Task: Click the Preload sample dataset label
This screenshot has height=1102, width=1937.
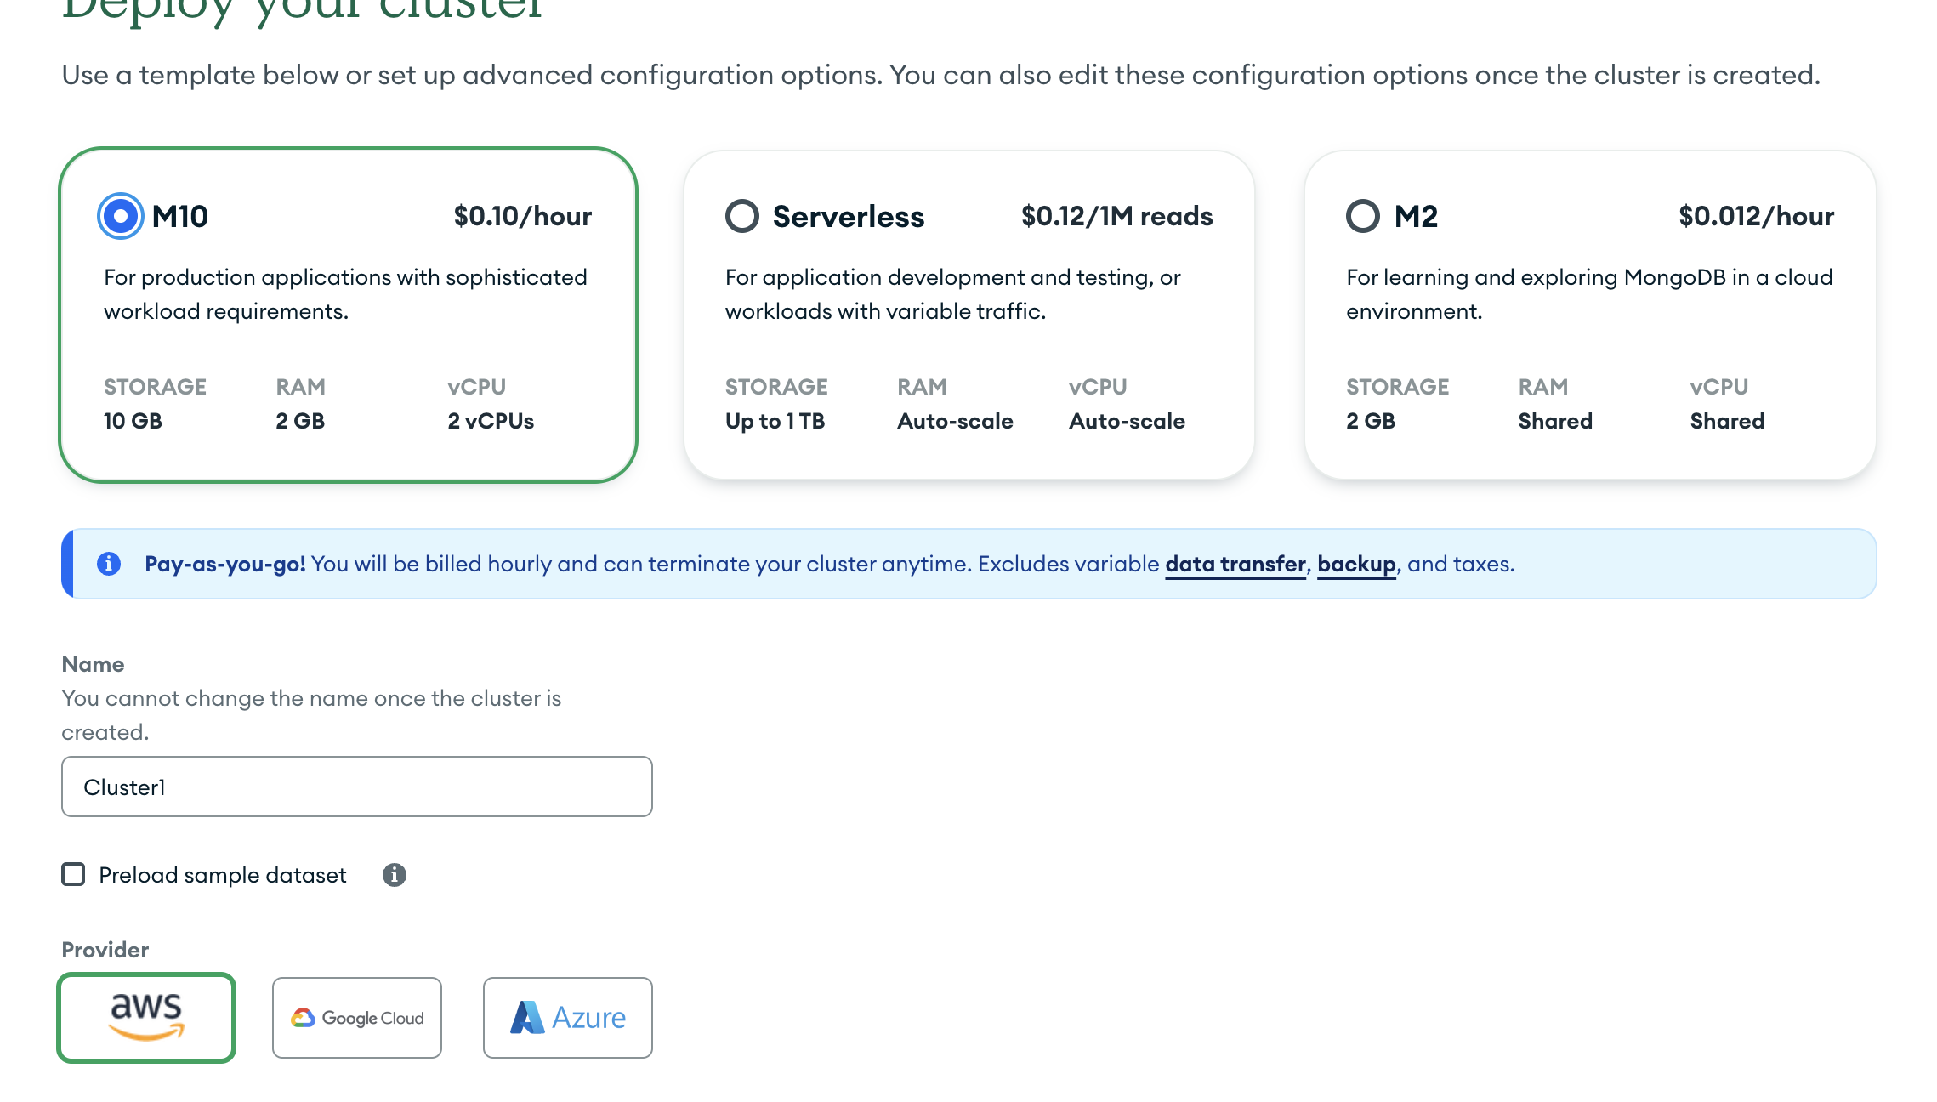Action: click(x=223, y=875)
